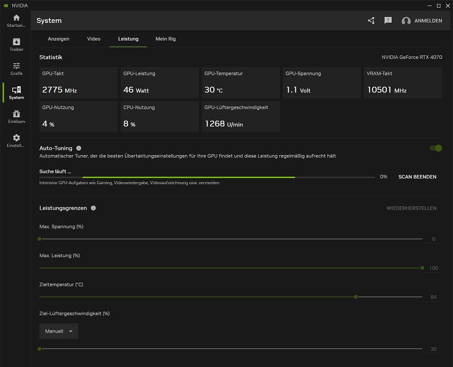Screen dimensions: 453x367
Task: Click SCAN BEENDEN to stop scan
Action: click(x=417, y=177)
